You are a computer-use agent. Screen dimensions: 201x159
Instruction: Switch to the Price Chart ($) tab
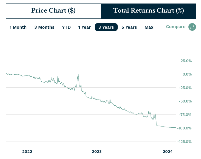point(53,11)
